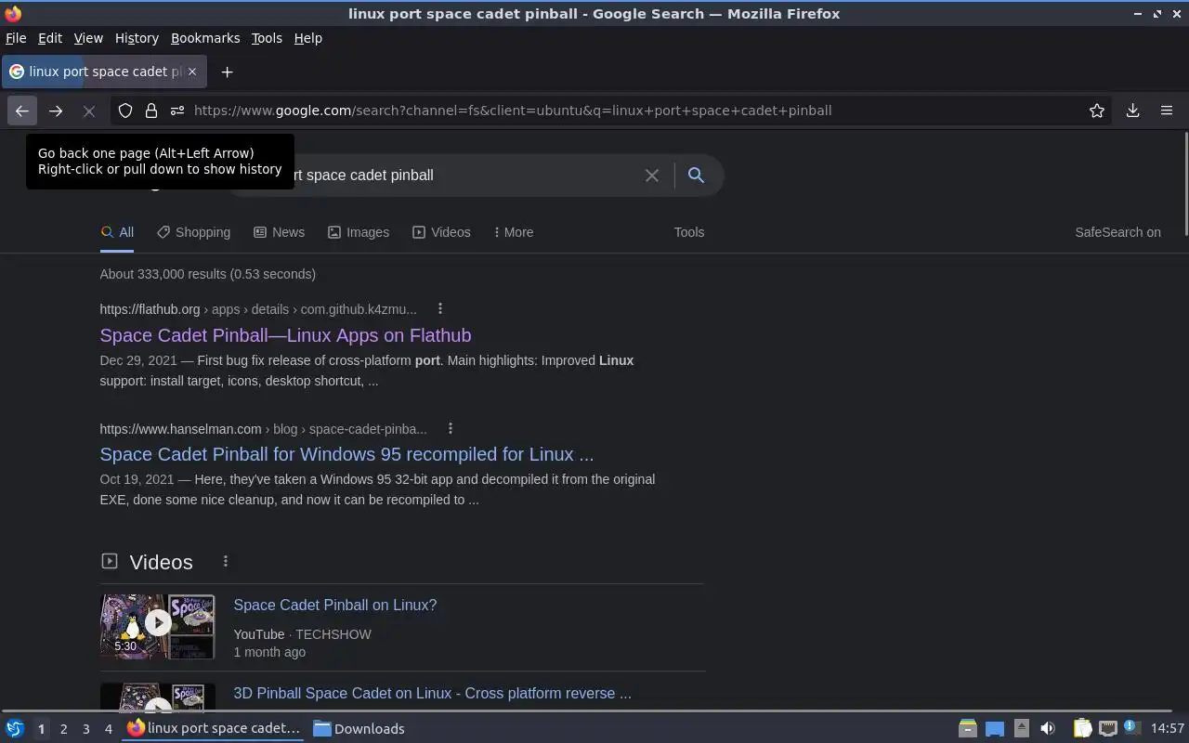Open the Tools menu in the menu bar
Image resolution: width=1189 pixels, height=743 pixels.
pos(267,38)
